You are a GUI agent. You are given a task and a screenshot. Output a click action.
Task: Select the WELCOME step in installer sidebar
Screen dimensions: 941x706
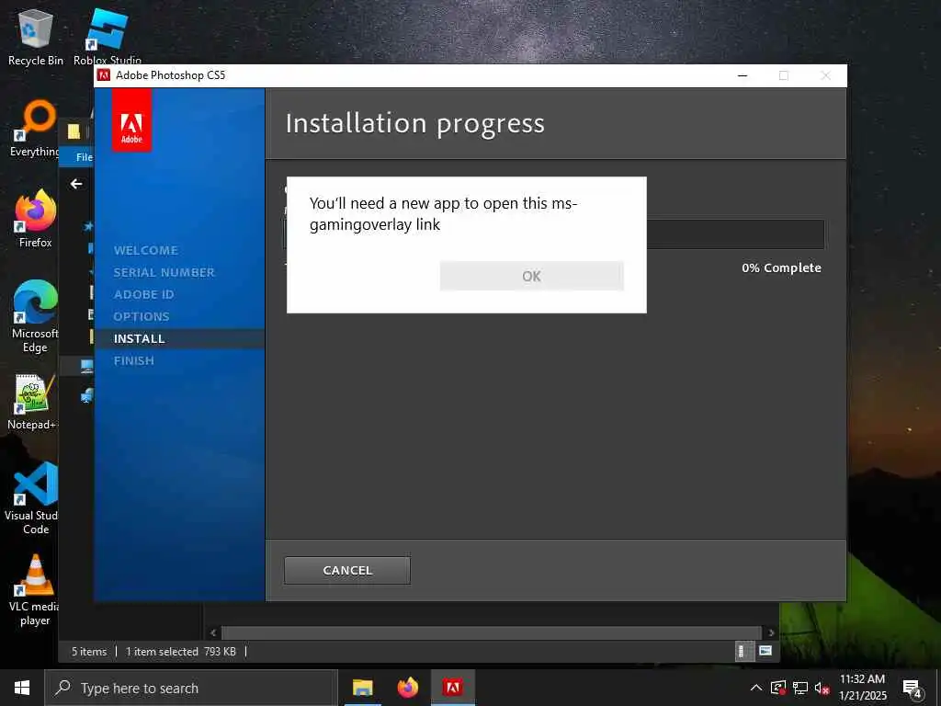(x=146, y=250)
